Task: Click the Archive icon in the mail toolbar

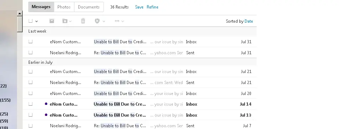Action: click(52, 21)
